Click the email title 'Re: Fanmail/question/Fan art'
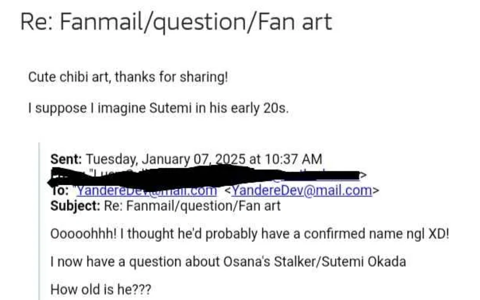The image size is (480, 300). coord(176,22)
